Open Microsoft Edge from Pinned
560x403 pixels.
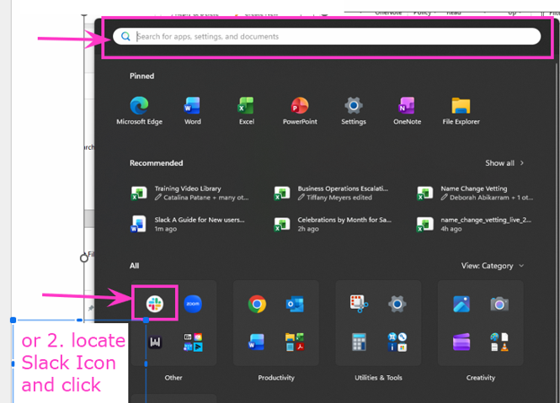click(x=139, y=110)
